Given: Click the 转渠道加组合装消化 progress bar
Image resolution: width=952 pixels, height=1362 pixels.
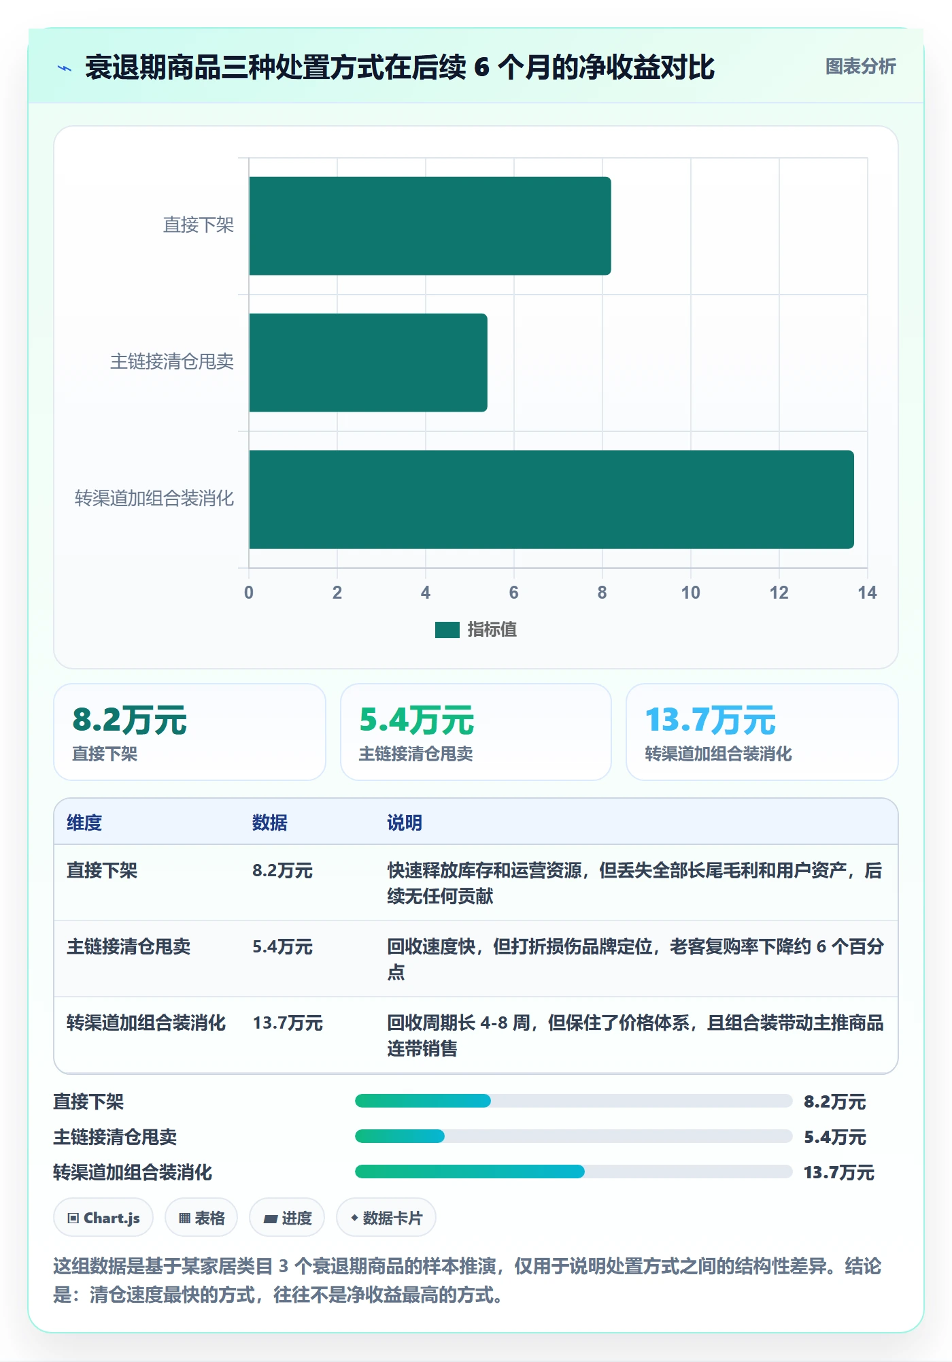Looking at the screenshot, I should click(573, 1172).
